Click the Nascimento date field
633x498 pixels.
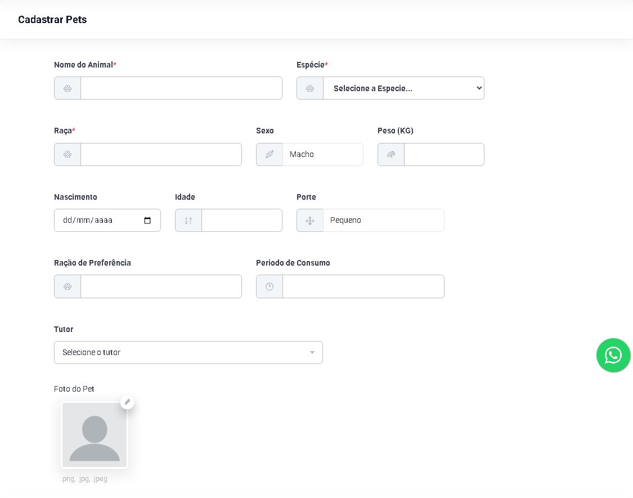[107, 221]
